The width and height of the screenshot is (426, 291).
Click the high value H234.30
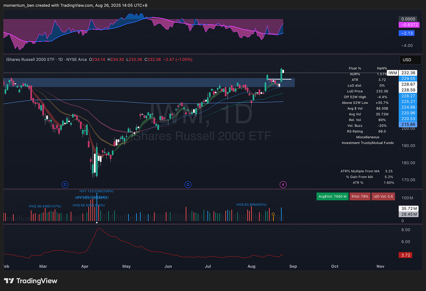click(x=116, y=59)
